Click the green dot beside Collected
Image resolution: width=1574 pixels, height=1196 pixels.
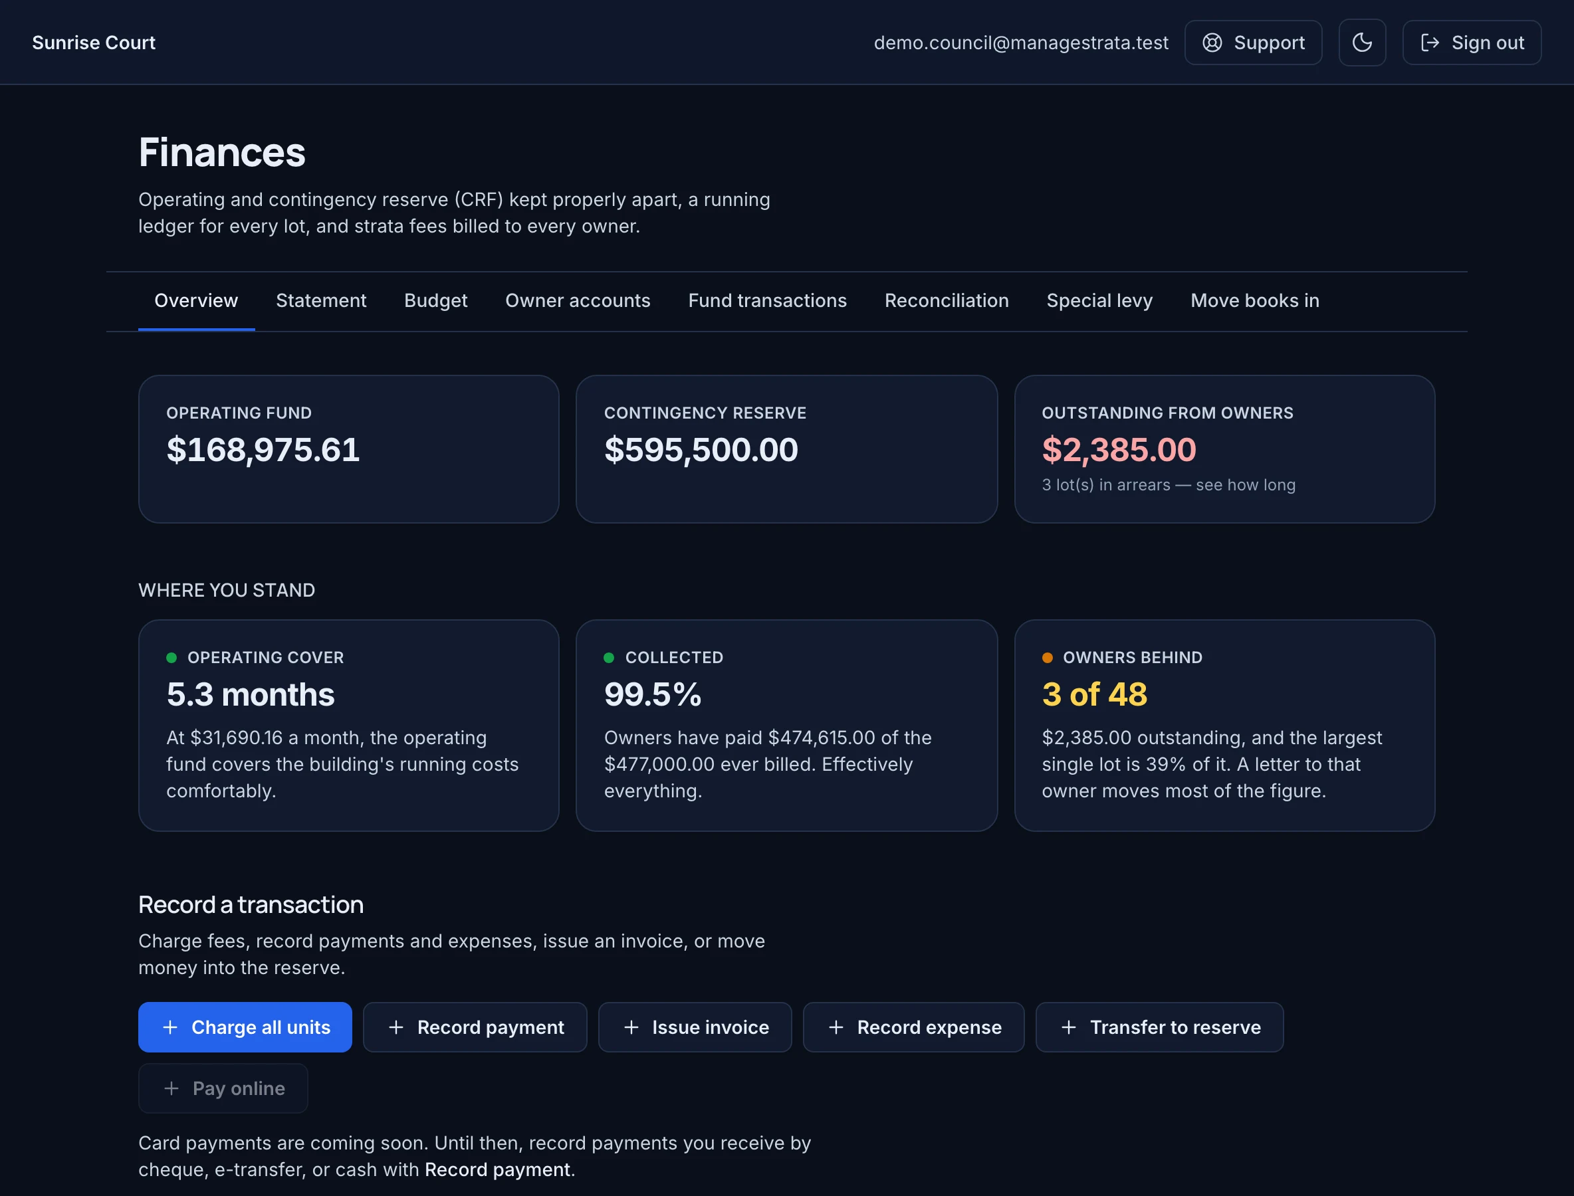coord(609,658)
